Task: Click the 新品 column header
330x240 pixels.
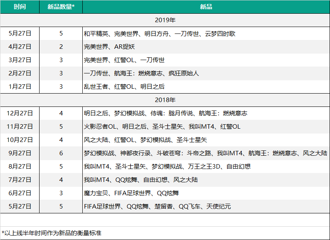Action: pos(206,7)
